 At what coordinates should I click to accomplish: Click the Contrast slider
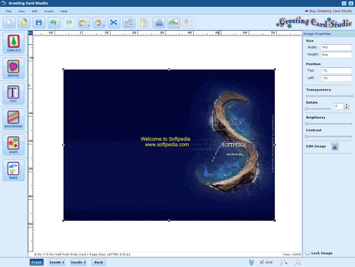pos(329,137)
